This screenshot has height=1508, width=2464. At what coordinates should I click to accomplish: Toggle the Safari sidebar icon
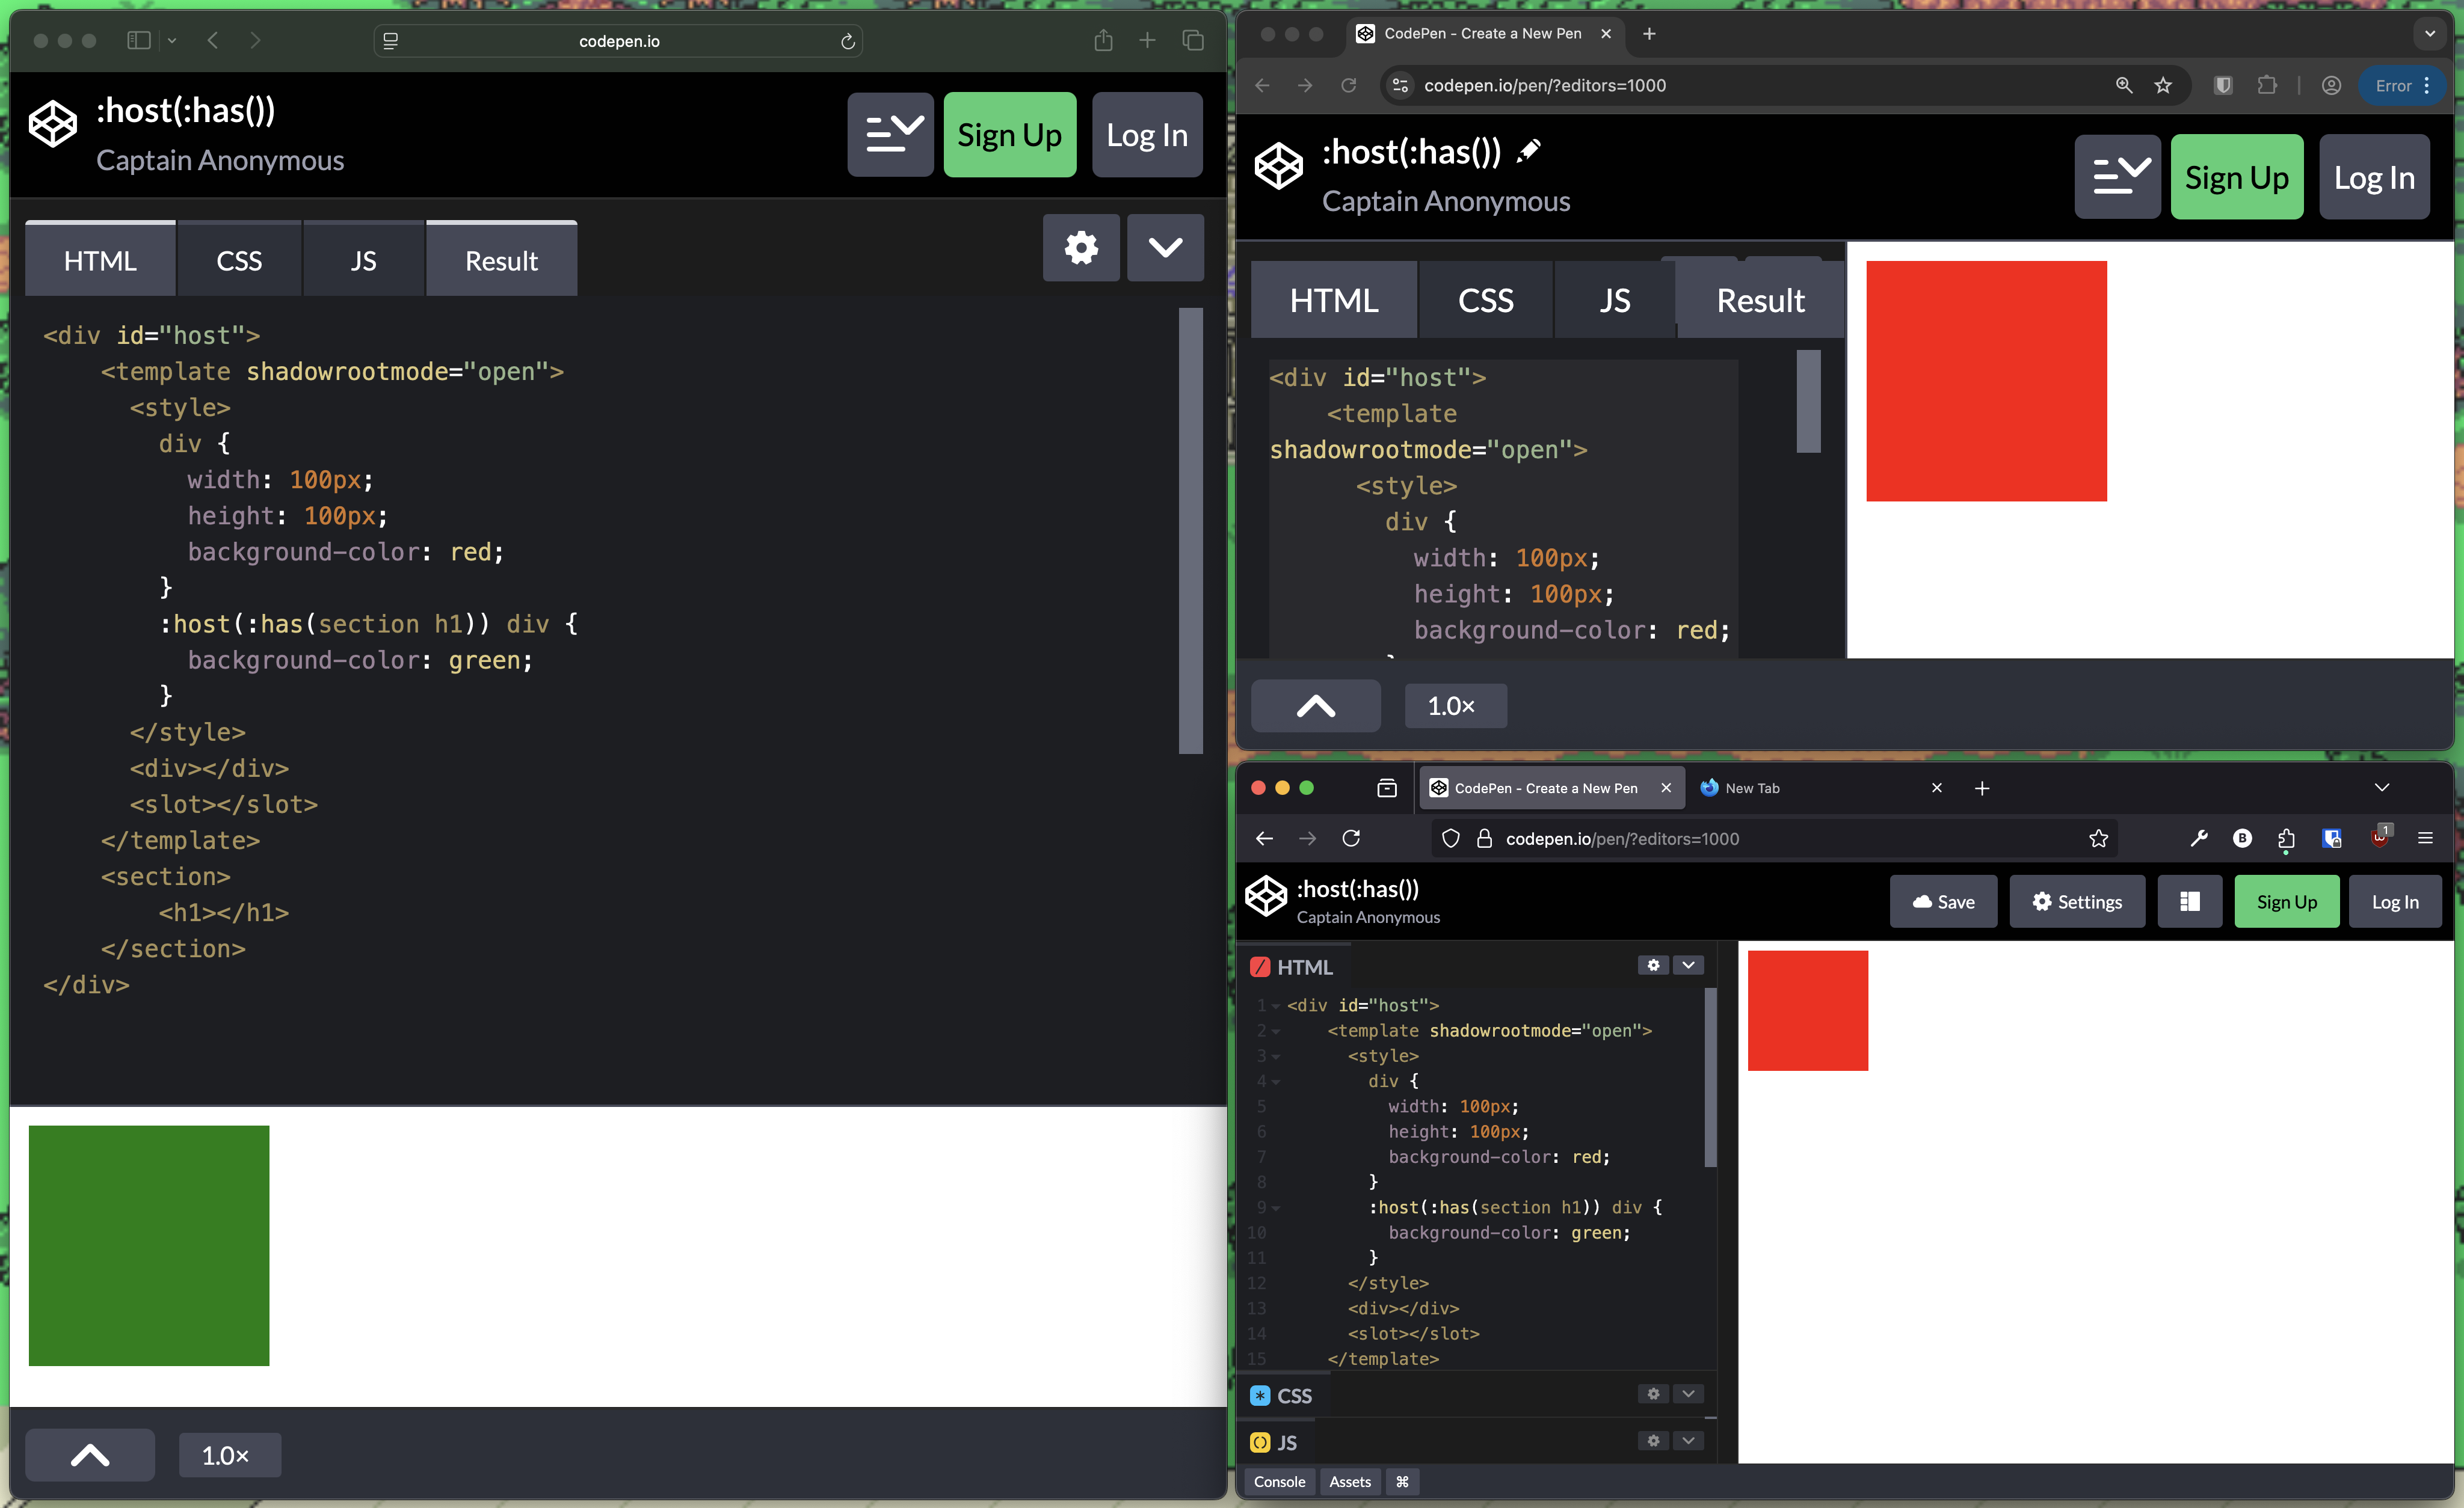tap(139, 41)
